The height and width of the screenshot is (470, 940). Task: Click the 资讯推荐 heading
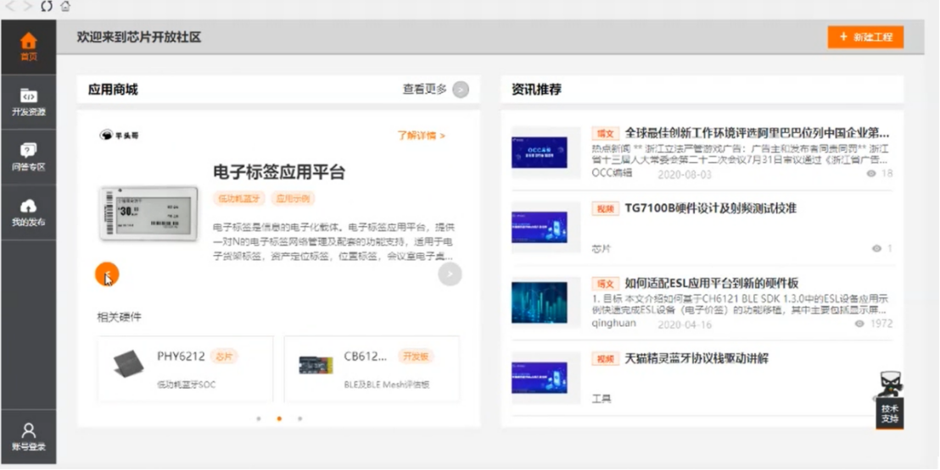536,90
